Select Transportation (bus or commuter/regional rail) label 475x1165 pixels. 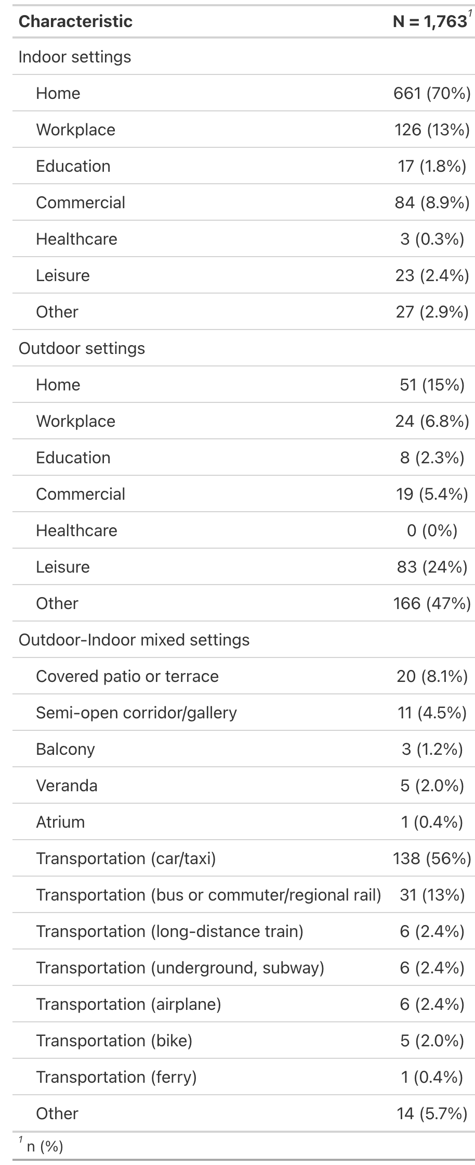point(208,895)
